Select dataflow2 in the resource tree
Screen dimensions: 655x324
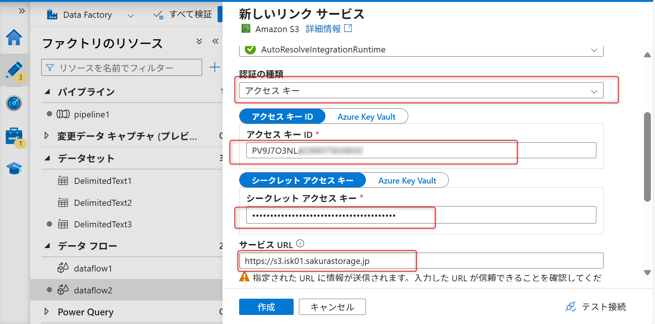(93, 290)
